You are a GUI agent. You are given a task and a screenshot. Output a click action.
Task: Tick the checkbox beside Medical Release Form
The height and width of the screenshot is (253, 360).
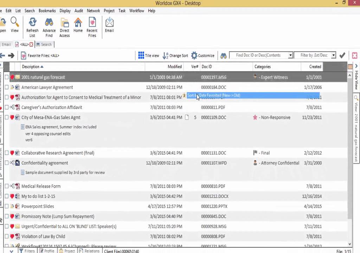pos(7,186)
